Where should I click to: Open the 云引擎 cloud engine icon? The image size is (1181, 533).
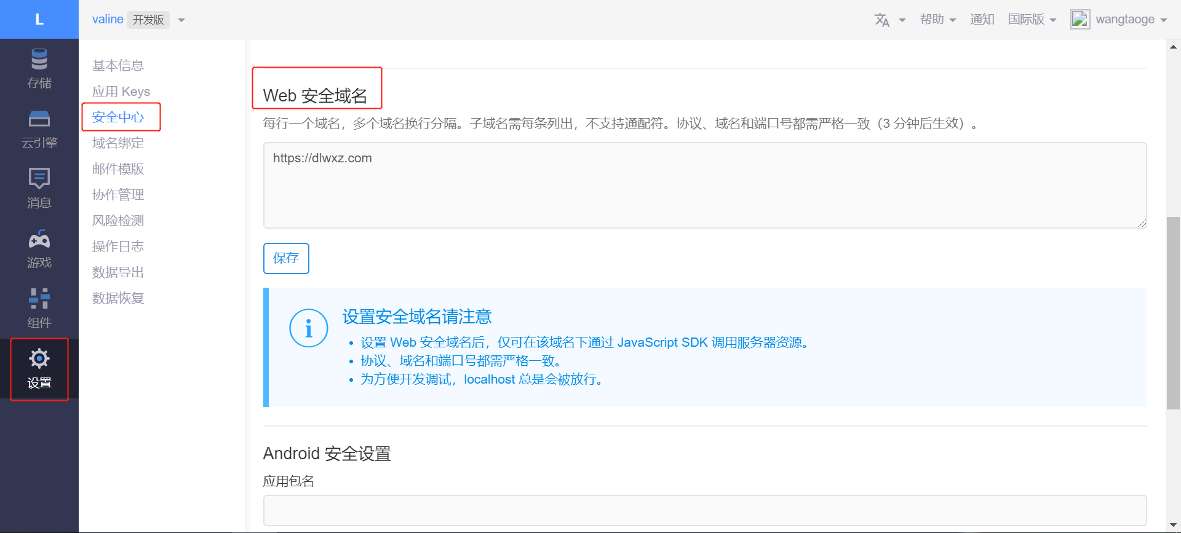point(39,119)
